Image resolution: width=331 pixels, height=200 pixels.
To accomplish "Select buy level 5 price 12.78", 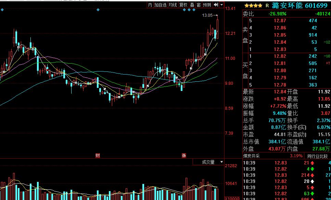I will coord(280,85).
